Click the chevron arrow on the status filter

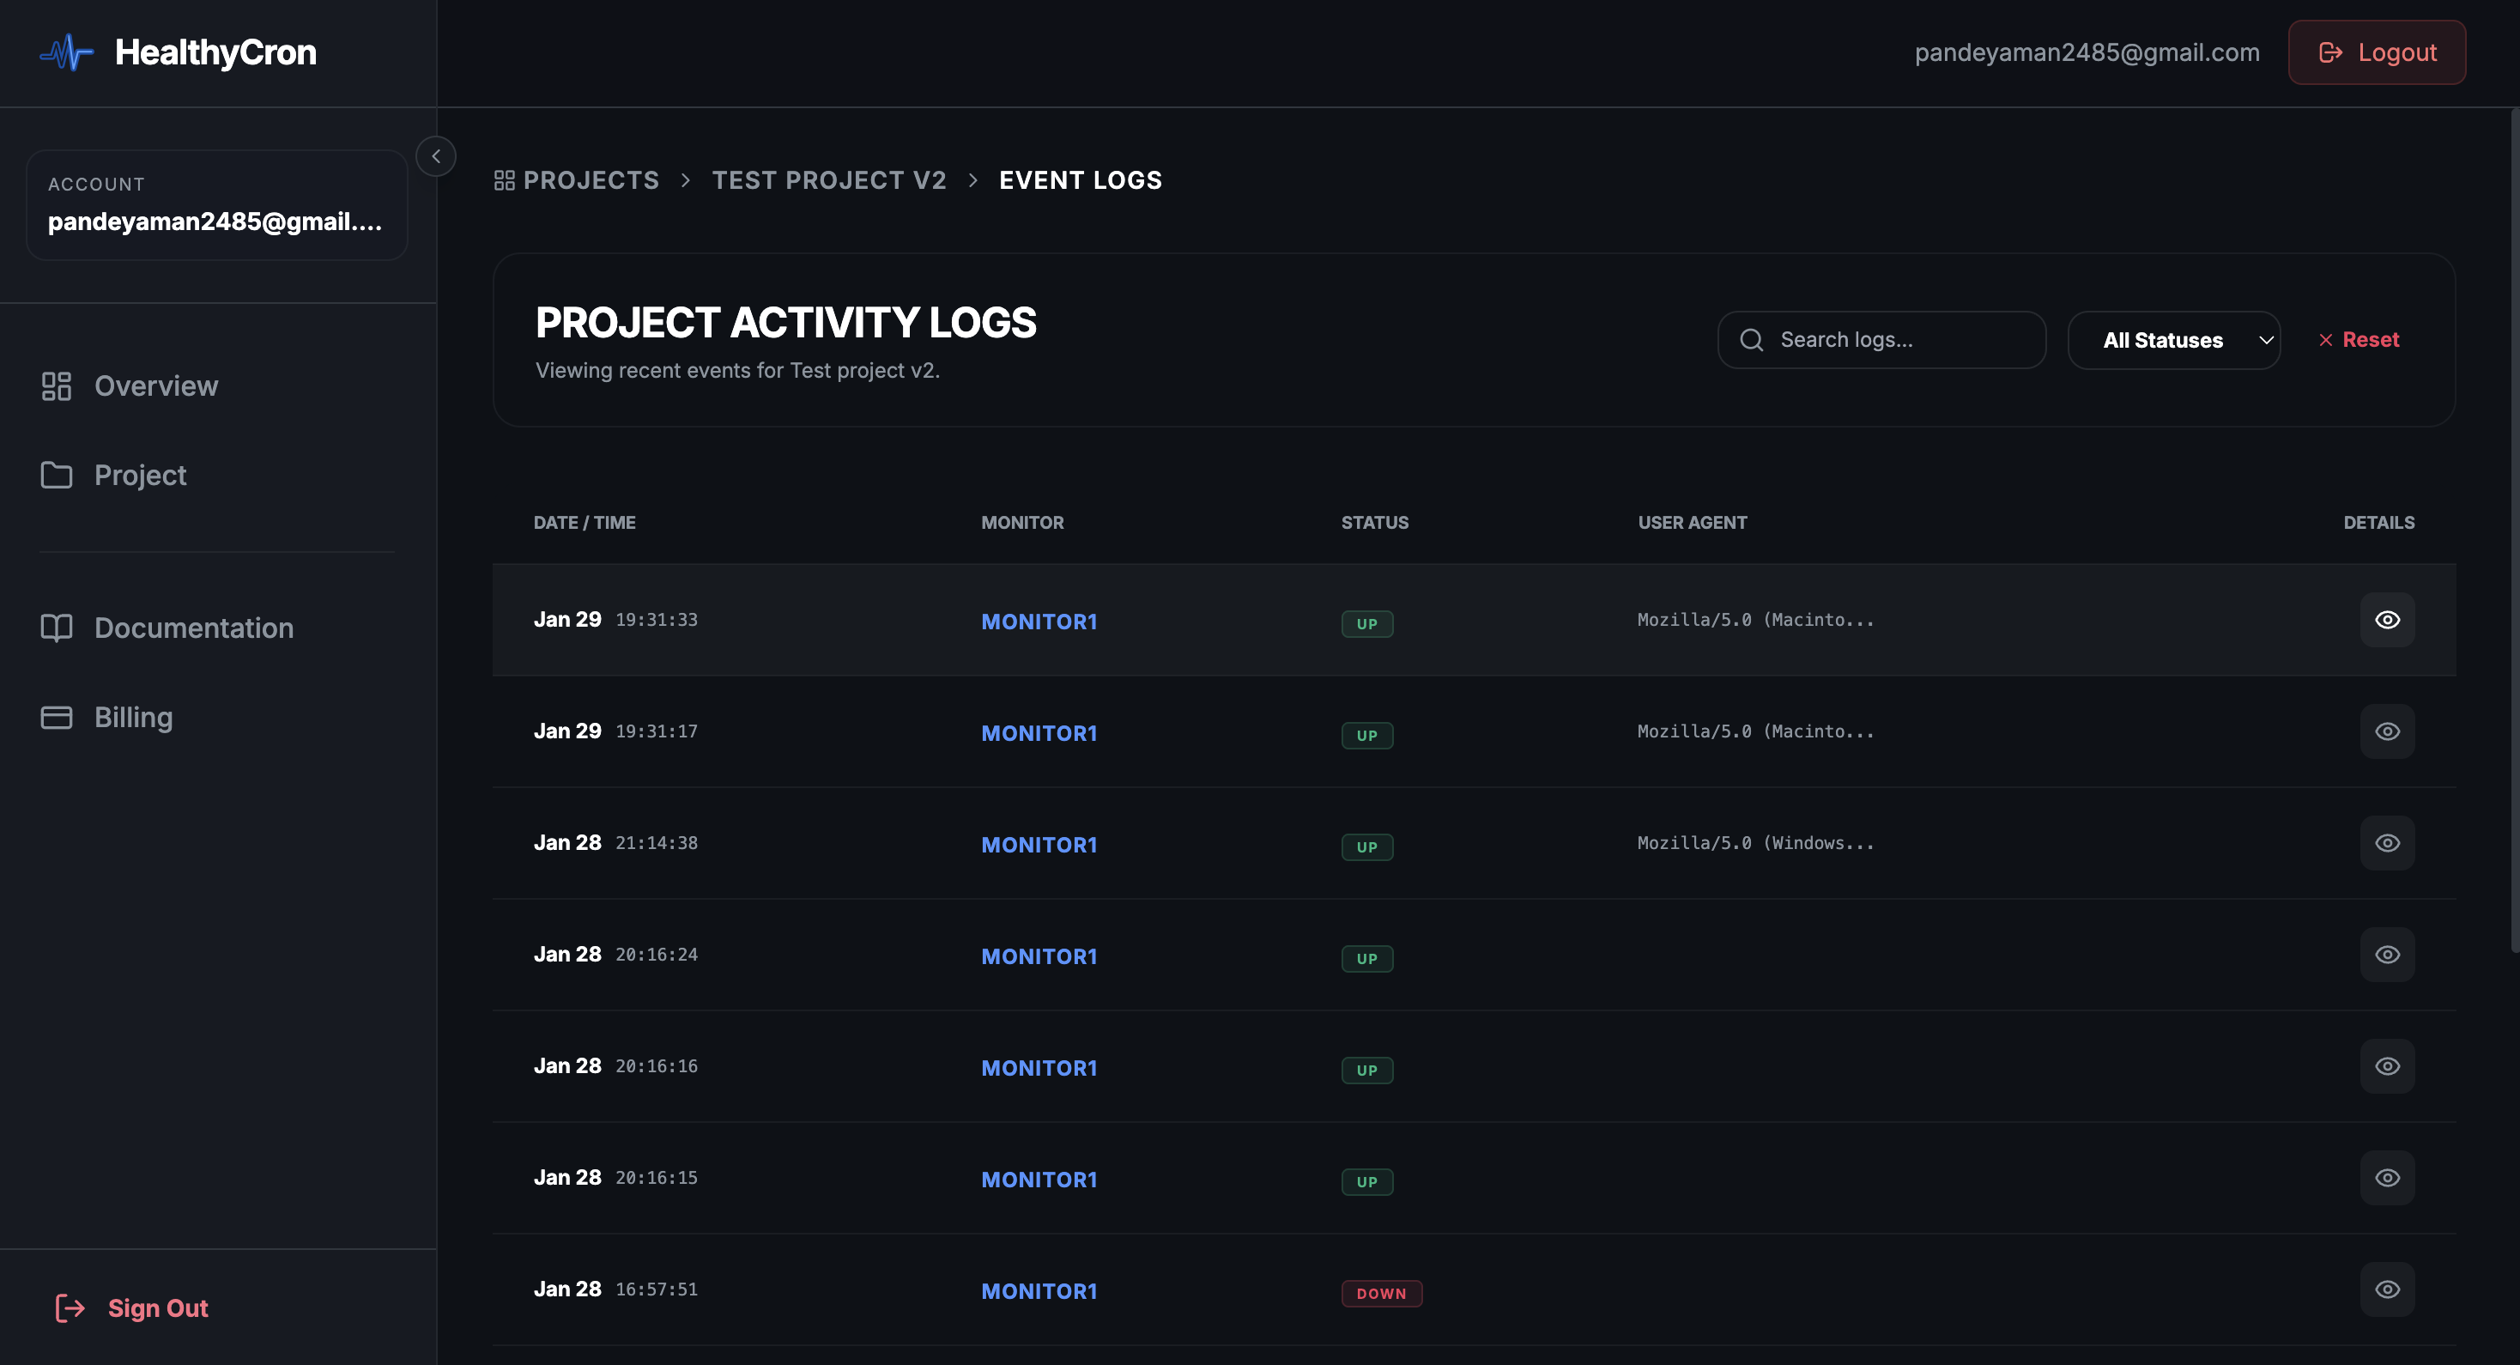(x=2266, y=341)
